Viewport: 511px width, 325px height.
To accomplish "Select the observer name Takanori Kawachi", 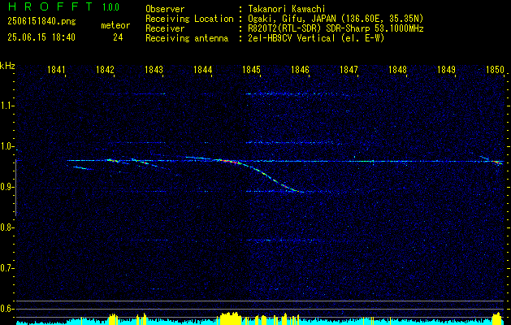I will tap(287, 9).
